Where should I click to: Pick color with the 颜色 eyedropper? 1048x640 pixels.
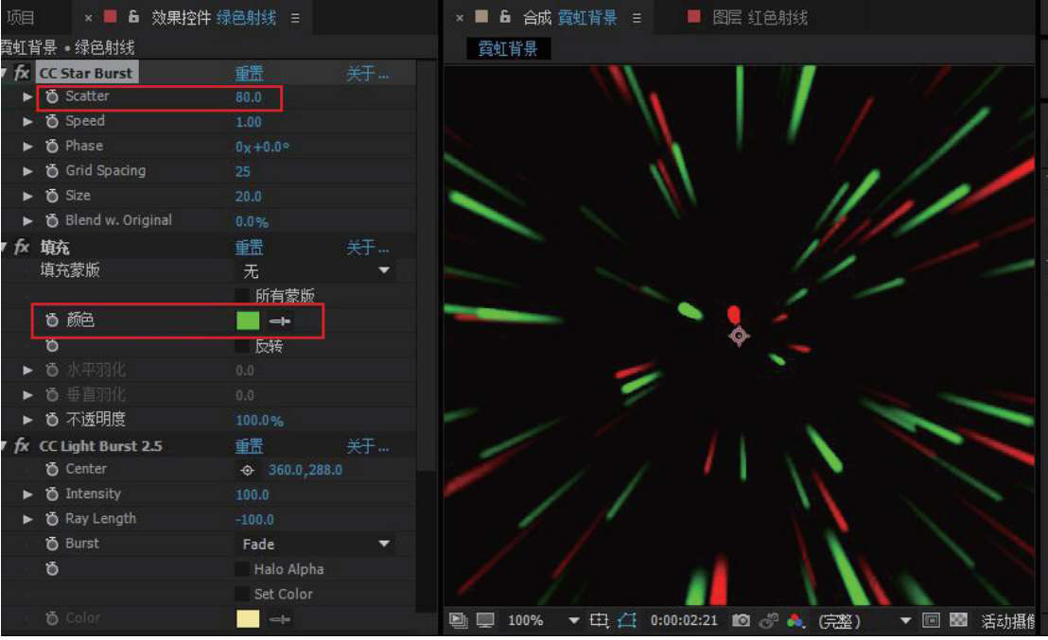coord(279,321)
